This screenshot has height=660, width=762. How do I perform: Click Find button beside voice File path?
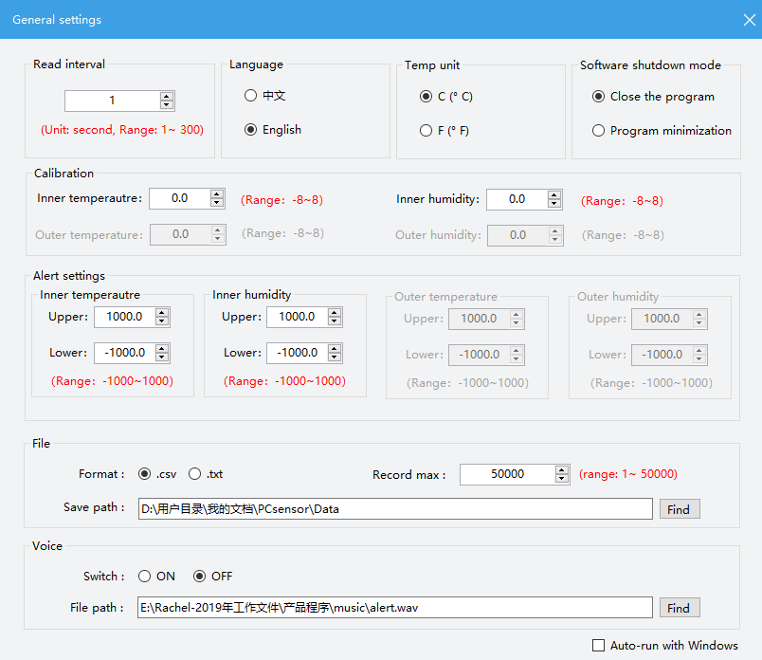[x=680, y=608]
